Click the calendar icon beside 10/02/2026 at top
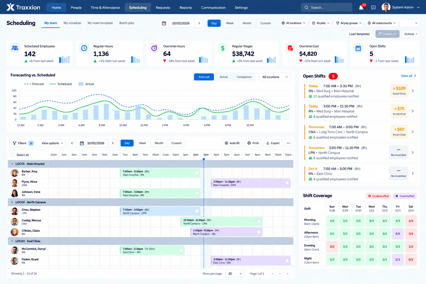426x284 pixels. [164, 23]
